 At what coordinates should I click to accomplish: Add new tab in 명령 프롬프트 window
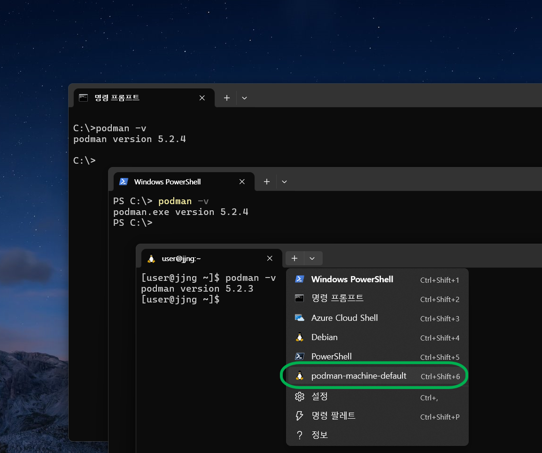[x=227, y=98]
